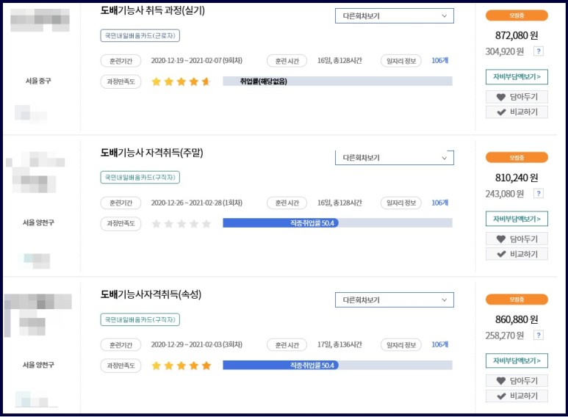
Task: Click 자비부담액보기 for 860,880원 course
Action: click(x=517, y=360)
